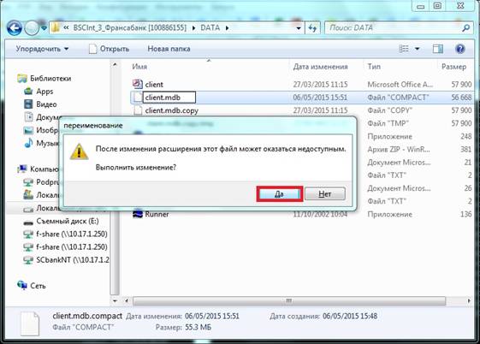Open address bar history dropdown arrow
Image resolution: width=480 pixels, height=344 pixels.
click(299, 28)
